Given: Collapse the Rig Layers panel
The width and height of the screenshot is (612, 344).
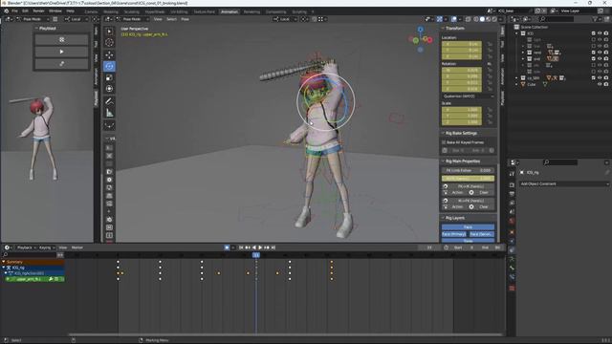Looking at the screenshot, I should coord(443,218).
